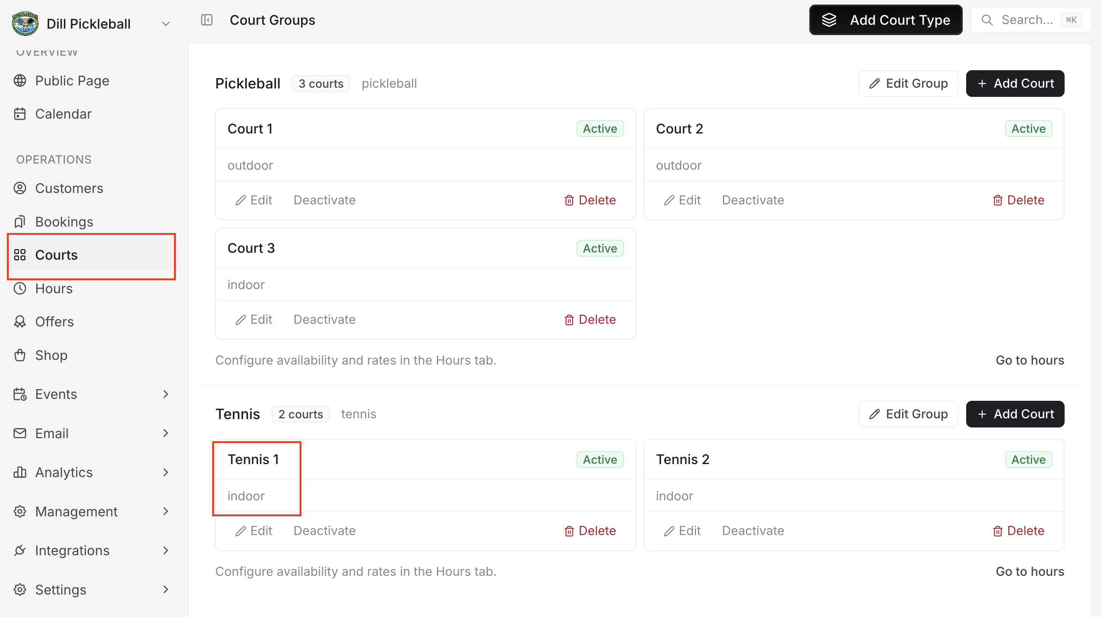1102x617 pixels.
Task: Delete Court 1
Action: 590,200
